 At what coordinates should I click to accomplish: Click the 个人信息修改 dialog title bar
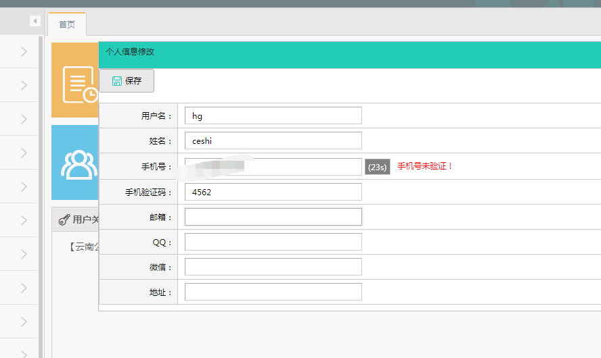click(338, 52)
